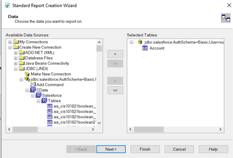Click the Salesforce schema icon
The image size is (233, 158).
tap(38, 95)
